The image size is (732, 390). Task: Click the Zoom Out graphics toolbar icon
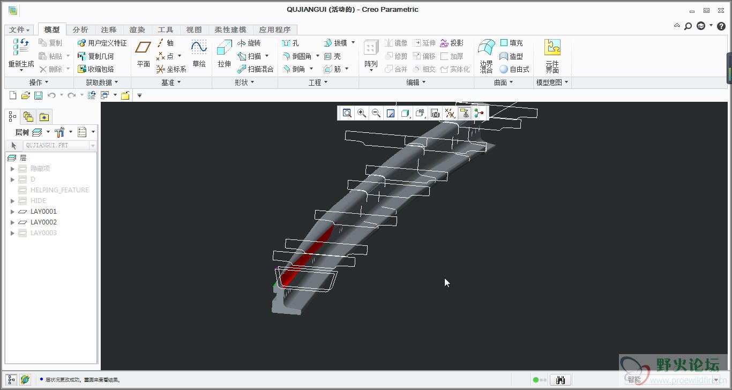376,113
